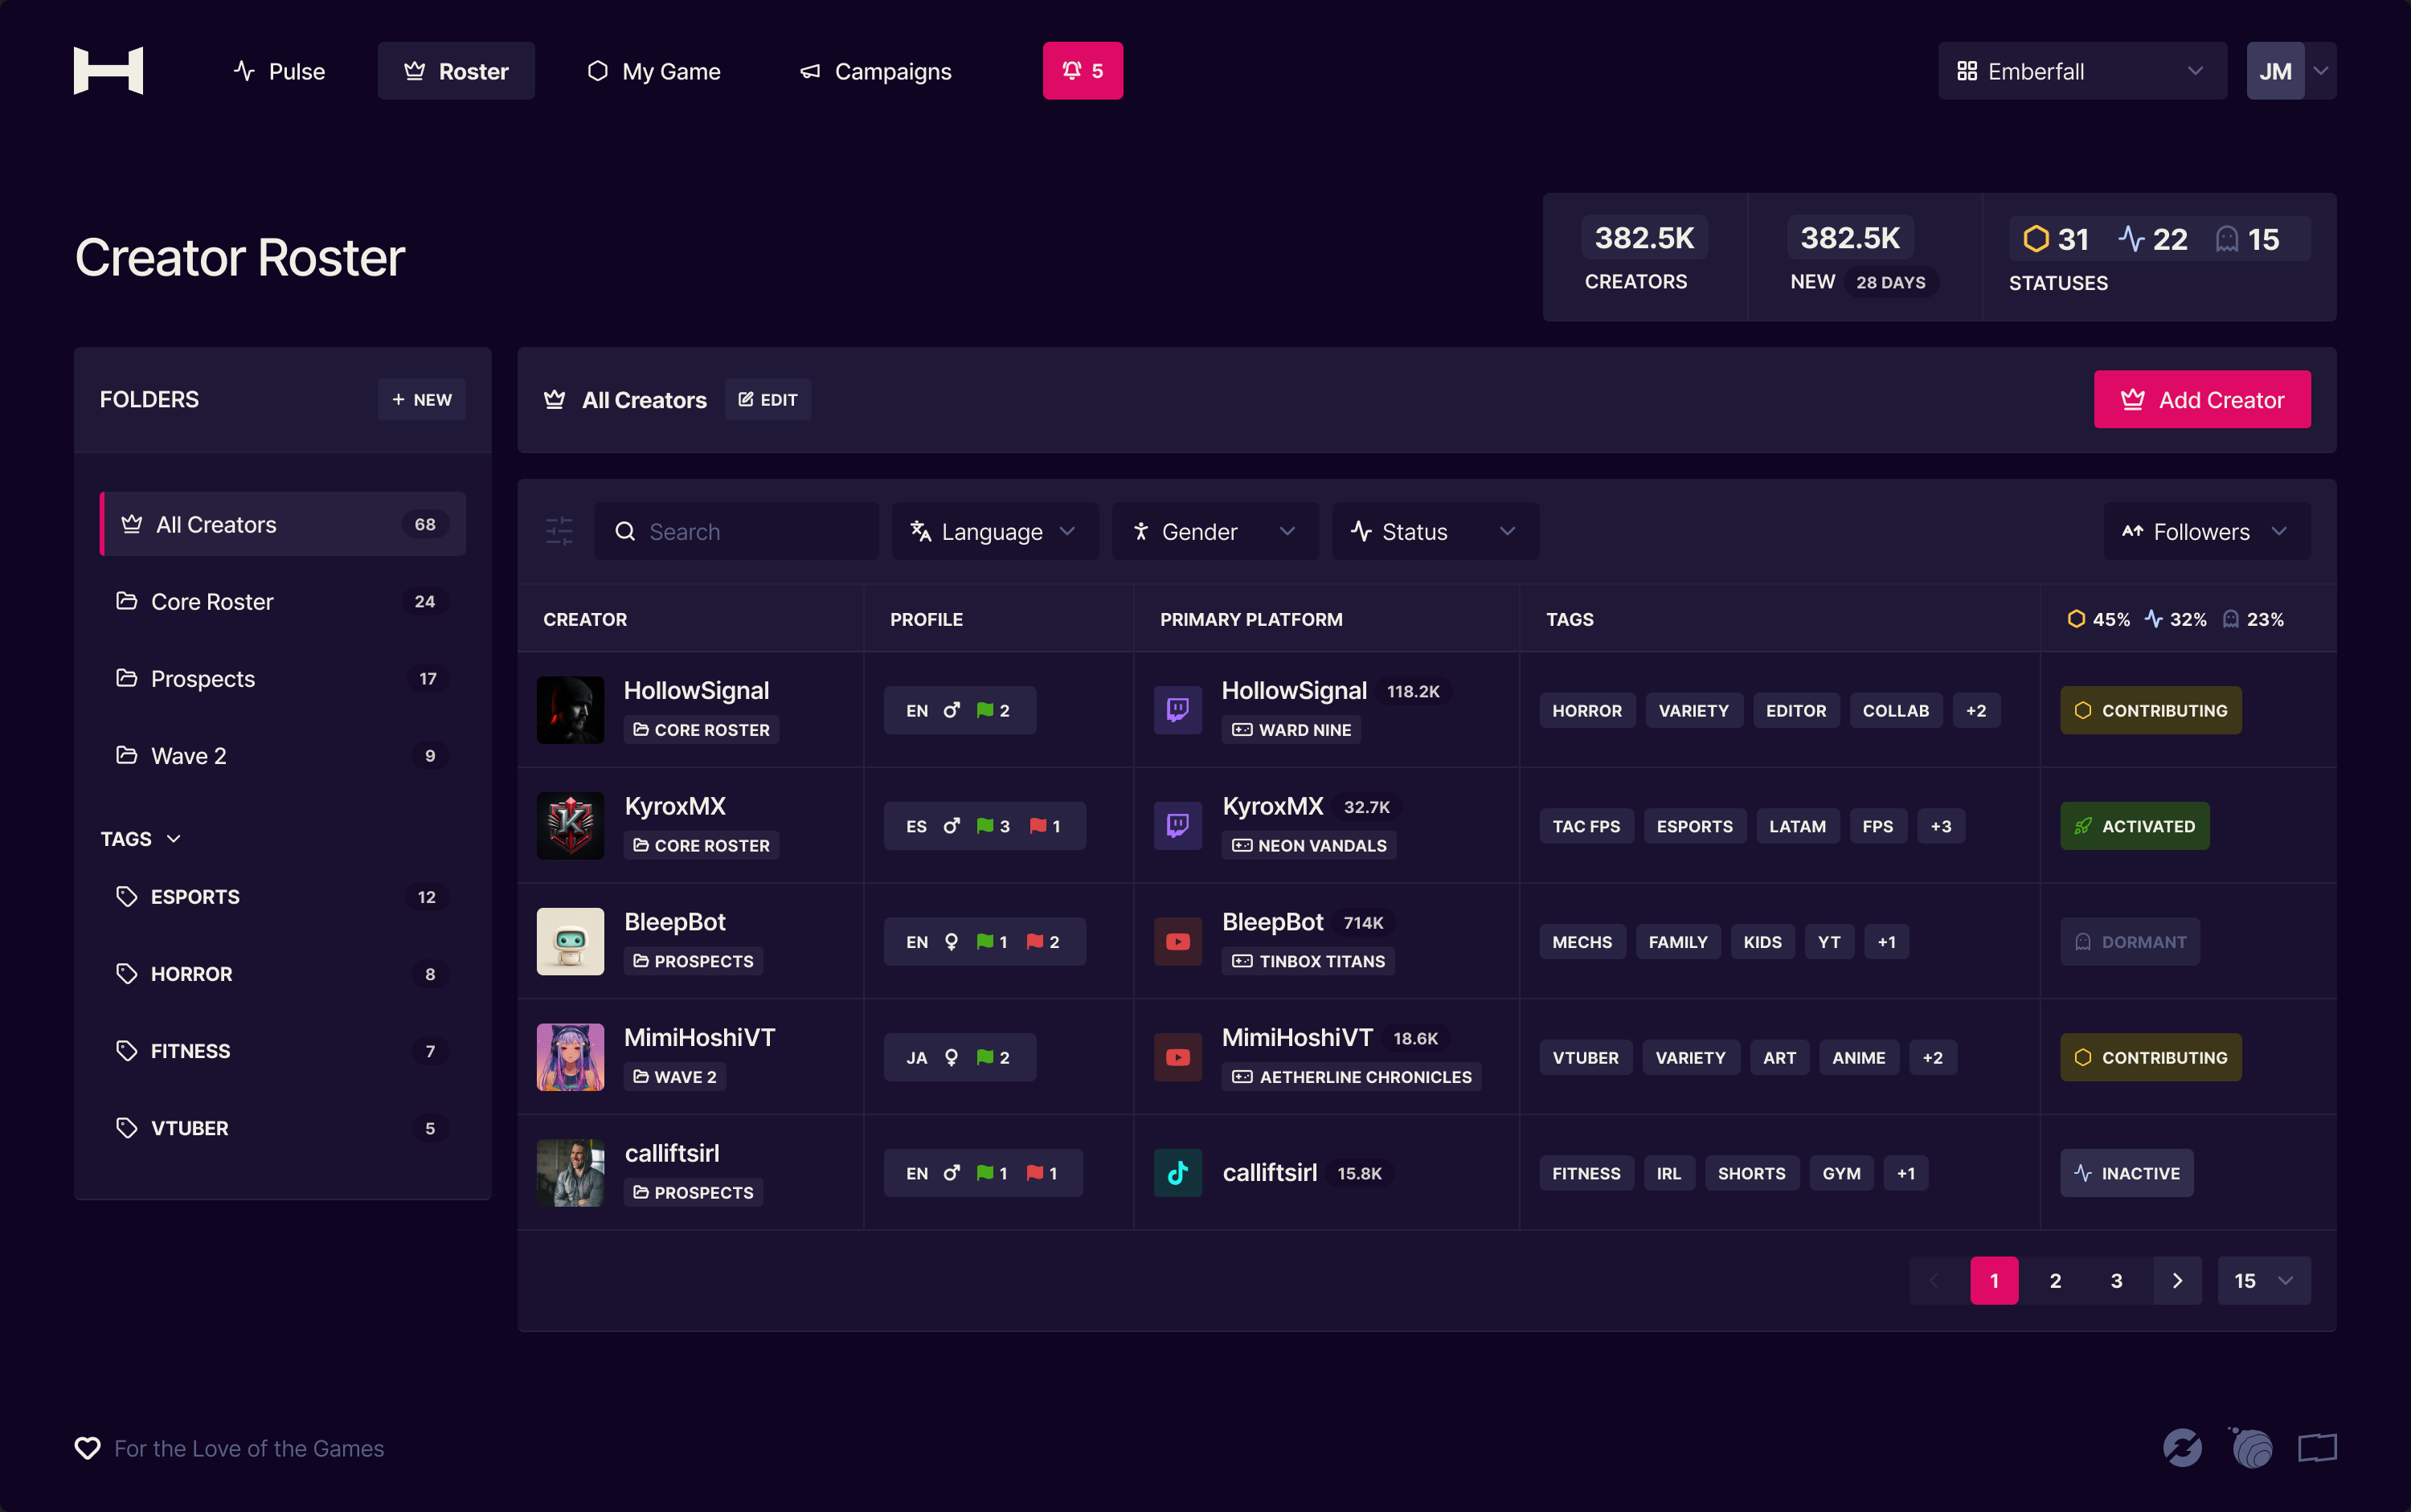Create a new folder with the NEW button
The image size is (2411, 1512).
[421, 400]
